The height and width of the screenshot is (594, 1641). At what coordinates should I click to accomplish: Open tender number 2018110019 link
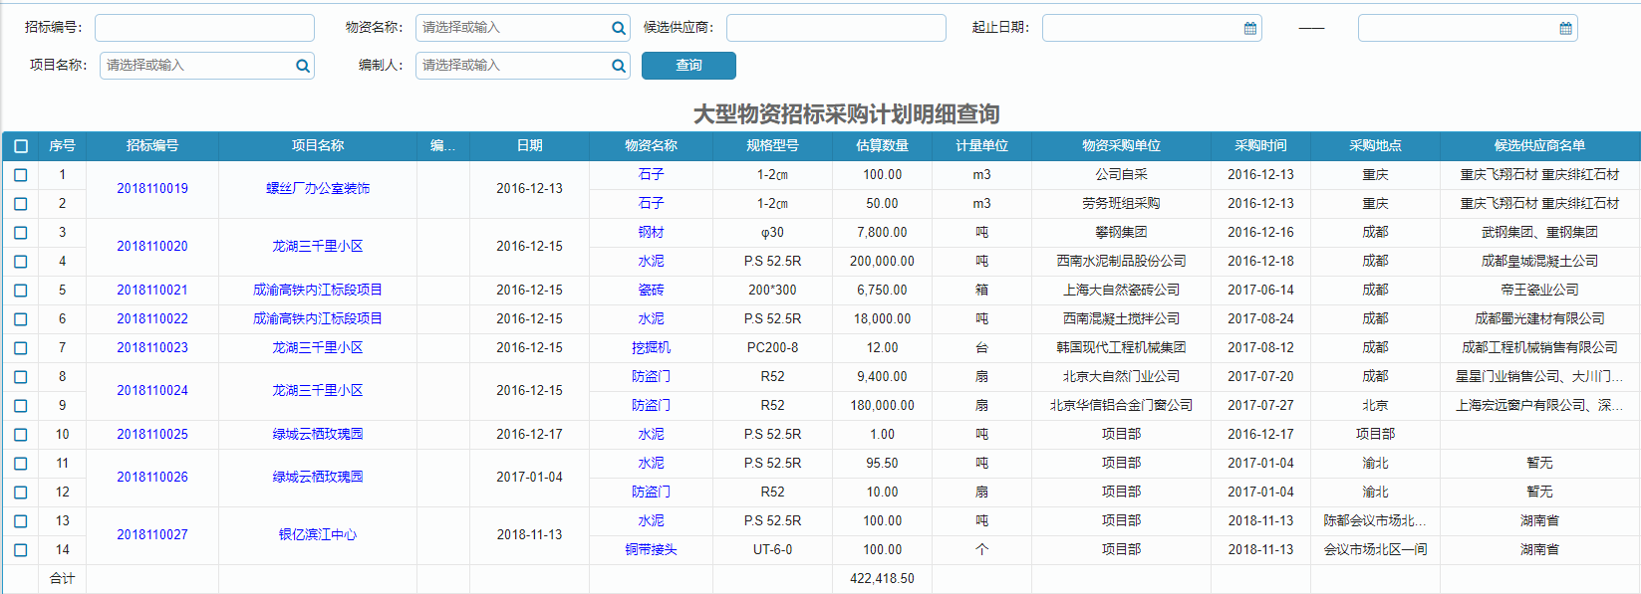tap(152, 189)
